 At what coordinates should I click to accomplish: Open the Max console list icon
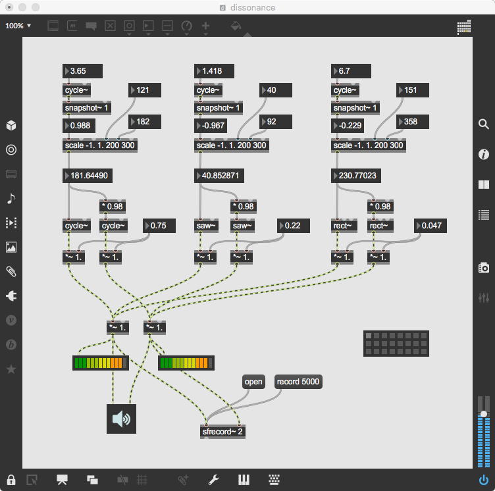coord(484,215)
